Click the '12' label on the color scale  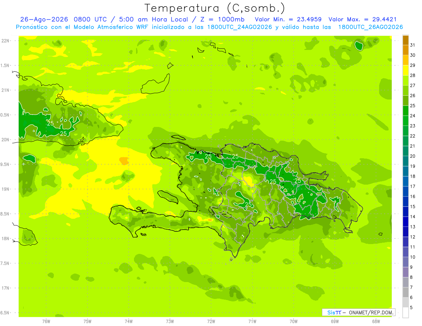click(413, 237)
